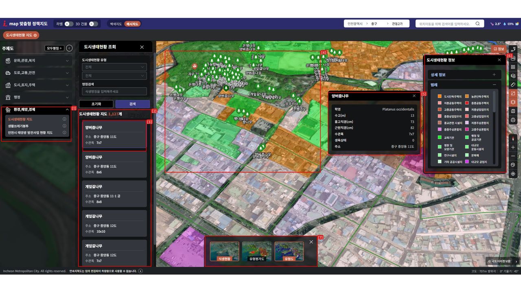Select the 유형도 map tab thumbnail
The height and width of the screenshot is (293, 521).
pos(289,251)
